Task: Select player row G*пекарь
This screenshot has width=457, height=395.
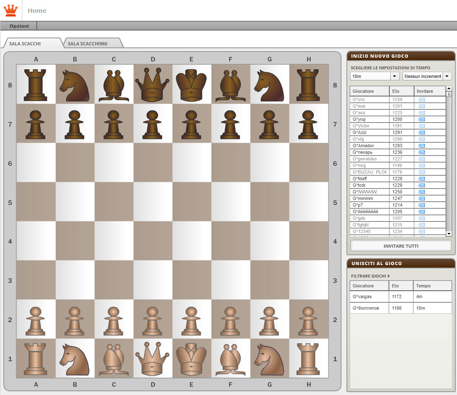Action: [398, 152]
